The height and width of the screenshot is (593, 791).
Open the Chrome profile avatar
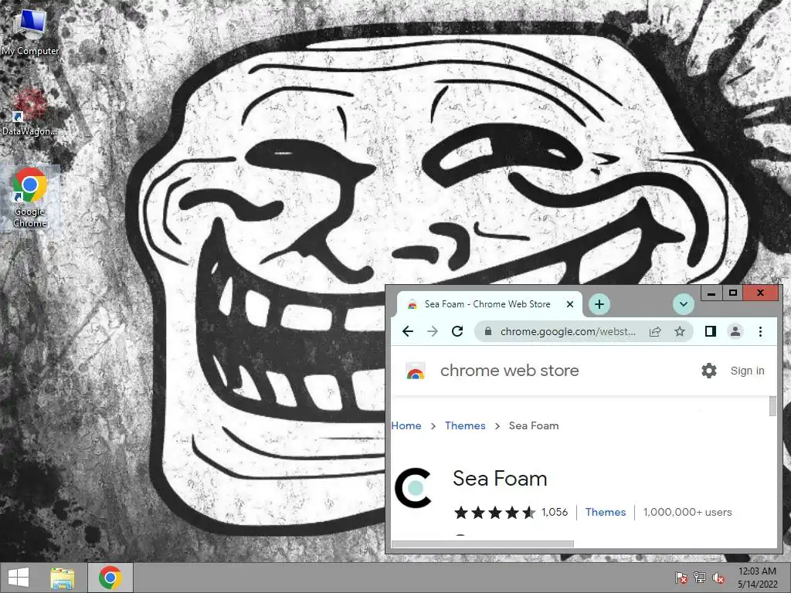coord(735,331)
